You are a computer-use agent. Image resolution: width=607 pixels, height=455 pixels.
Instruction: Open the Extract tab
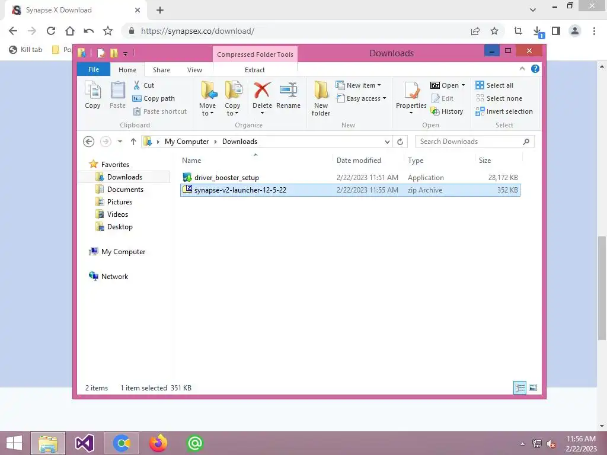[x=255, y=70]
